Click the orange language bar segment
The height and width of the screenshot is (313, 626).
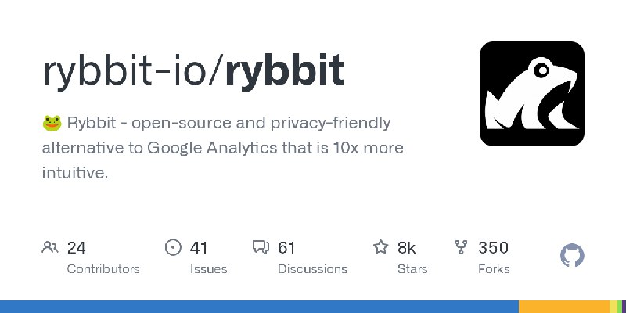click(563, 306)
